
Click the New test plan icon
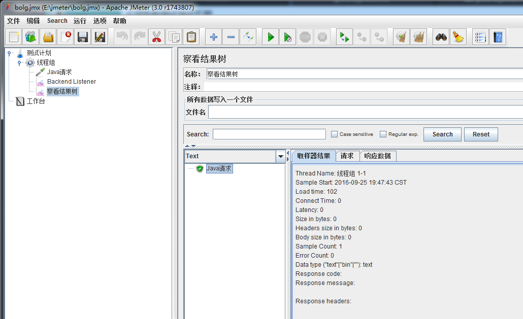tap(14, 37)
